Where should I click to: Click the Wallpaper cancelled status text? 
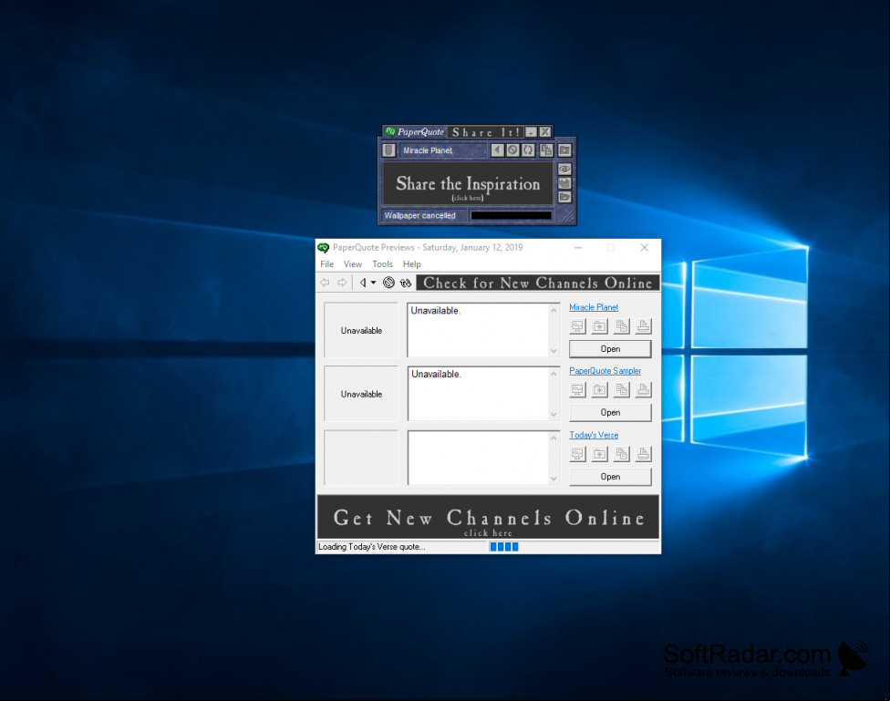[x=420, y=216]
